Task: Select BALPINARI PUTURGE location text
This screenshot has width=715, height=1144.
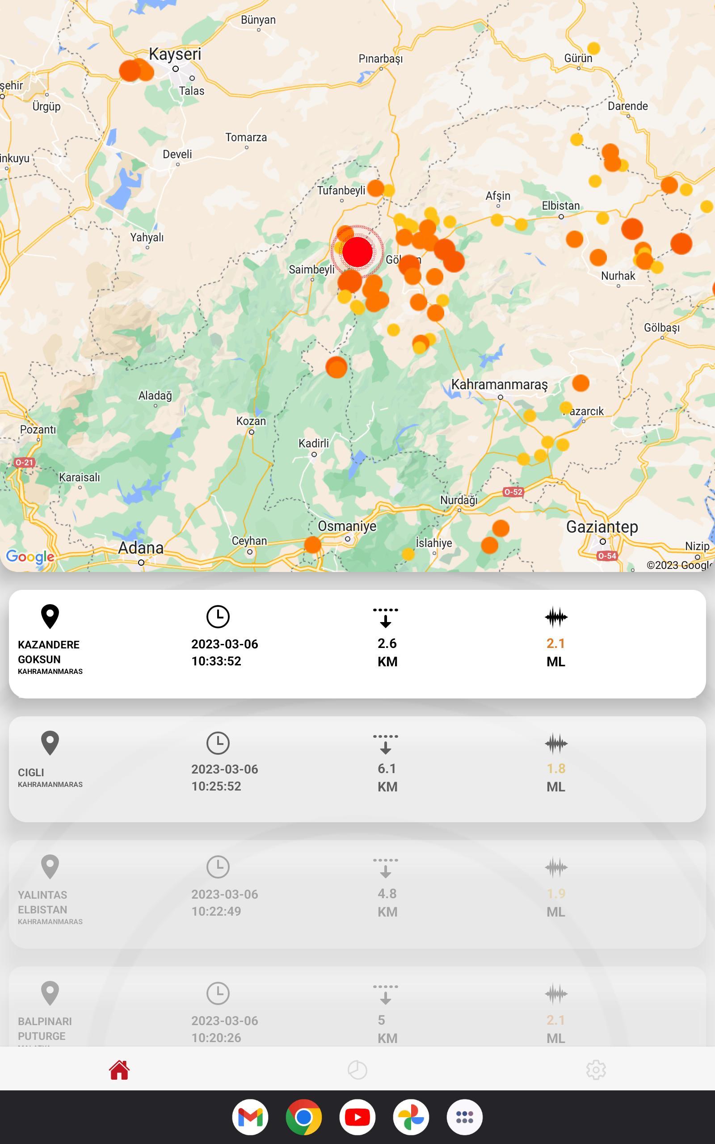Action: [45, 1028]
